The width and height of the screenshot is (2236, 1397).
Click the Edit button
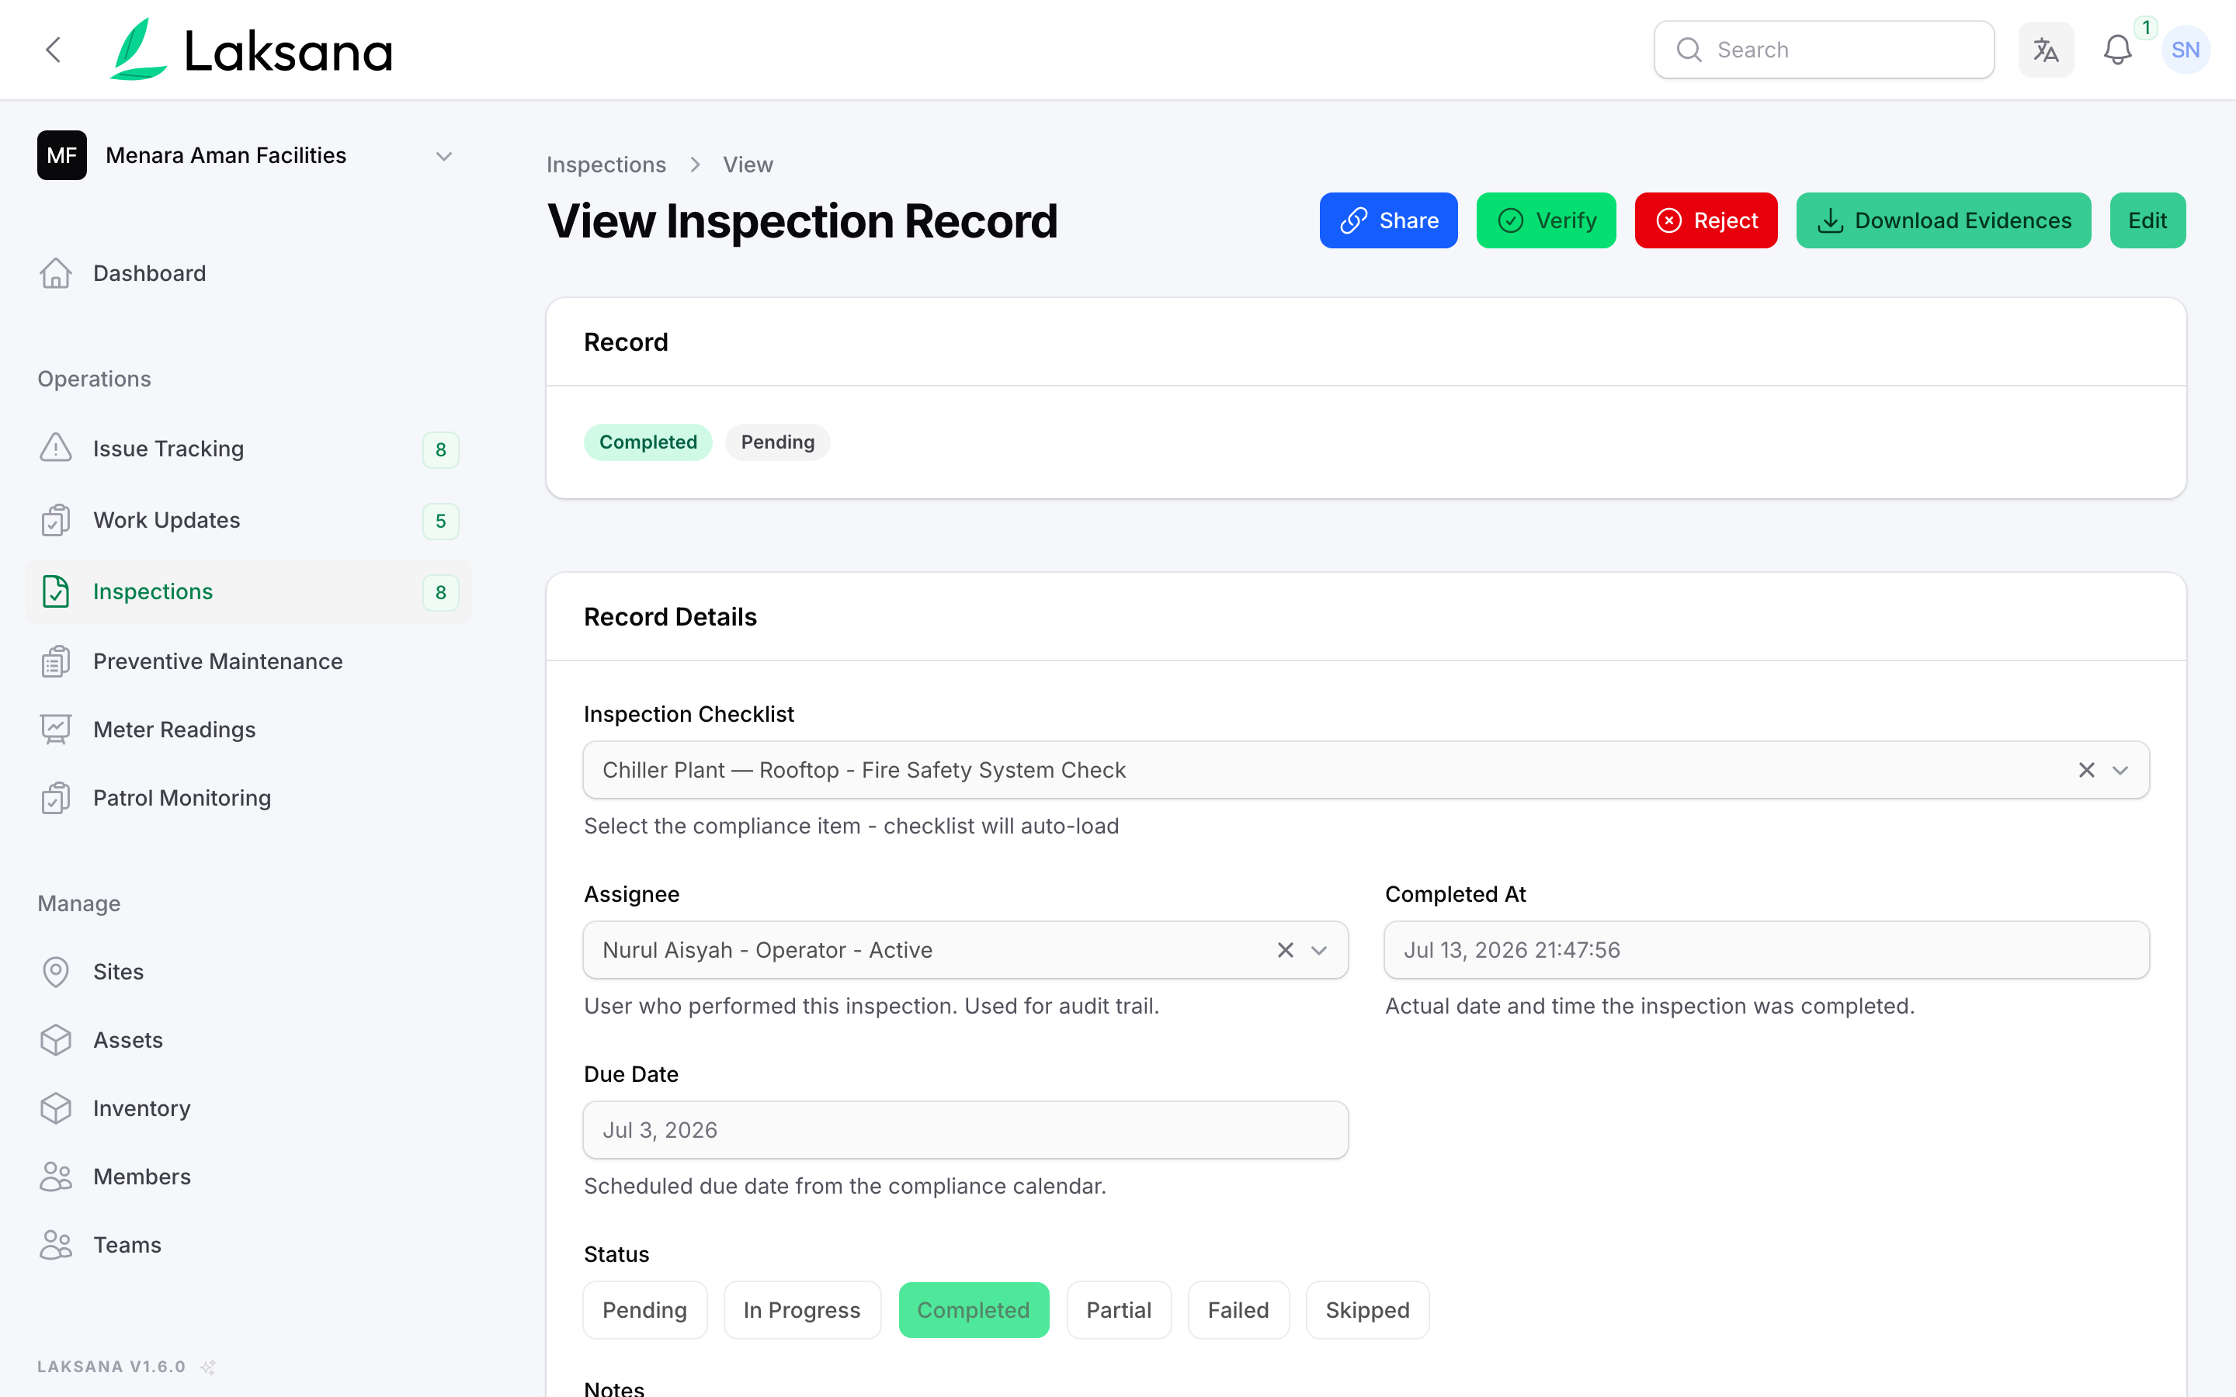2147,221
